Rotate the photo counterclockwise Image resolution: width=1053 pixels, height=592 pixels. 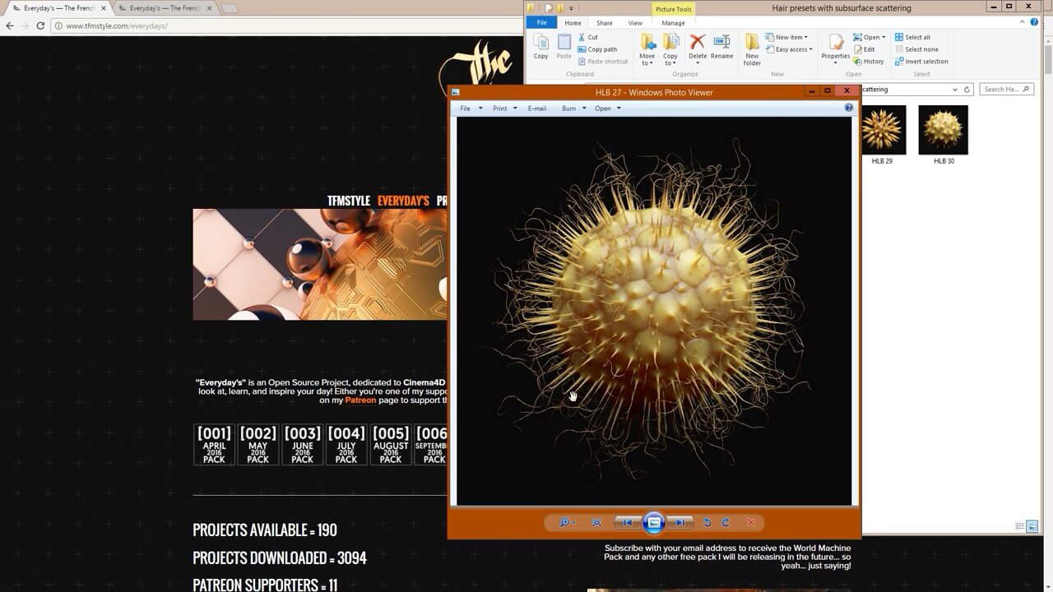[707, 522]
